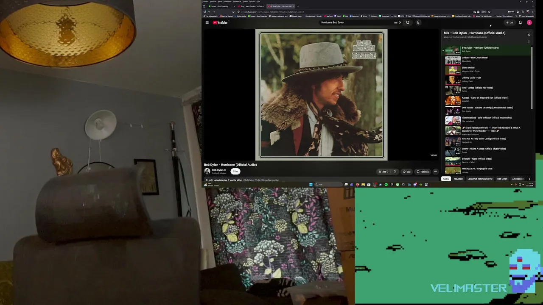Open Bob Dylan channel avatar

[207, 171]
